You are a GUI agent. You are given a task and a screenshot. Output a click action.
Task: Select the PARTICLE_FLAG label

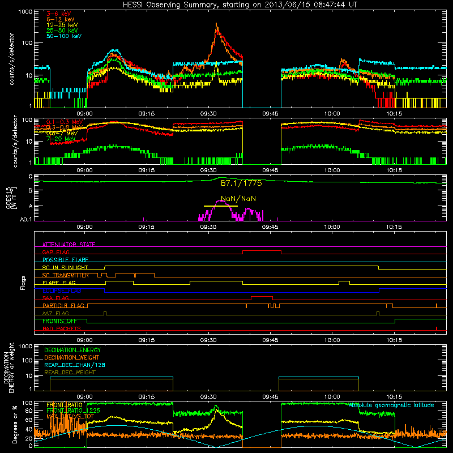click(x=63, y=306)
